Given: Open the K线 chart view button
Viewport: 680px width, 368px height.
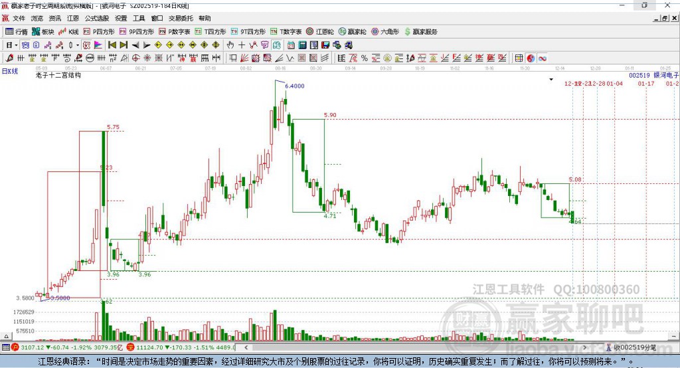Looking at the screenshot, I should tap(68, 32).
